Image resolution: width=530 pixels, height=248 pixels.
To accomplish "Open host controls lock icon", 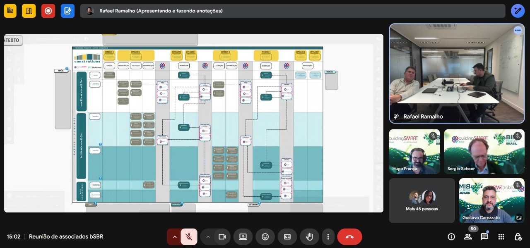I will coord(518,237).
